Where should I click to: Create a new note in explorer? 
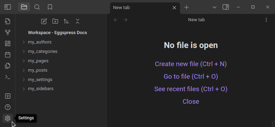click(x=44, y=21)
